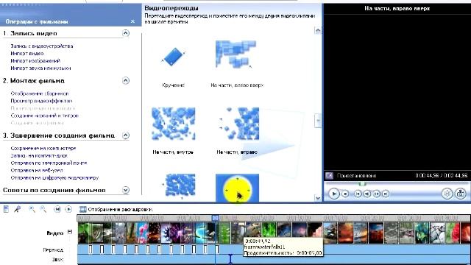Select the red flower clip at the video track end
This screenshot has height=265, width=471.
point(465,233)
